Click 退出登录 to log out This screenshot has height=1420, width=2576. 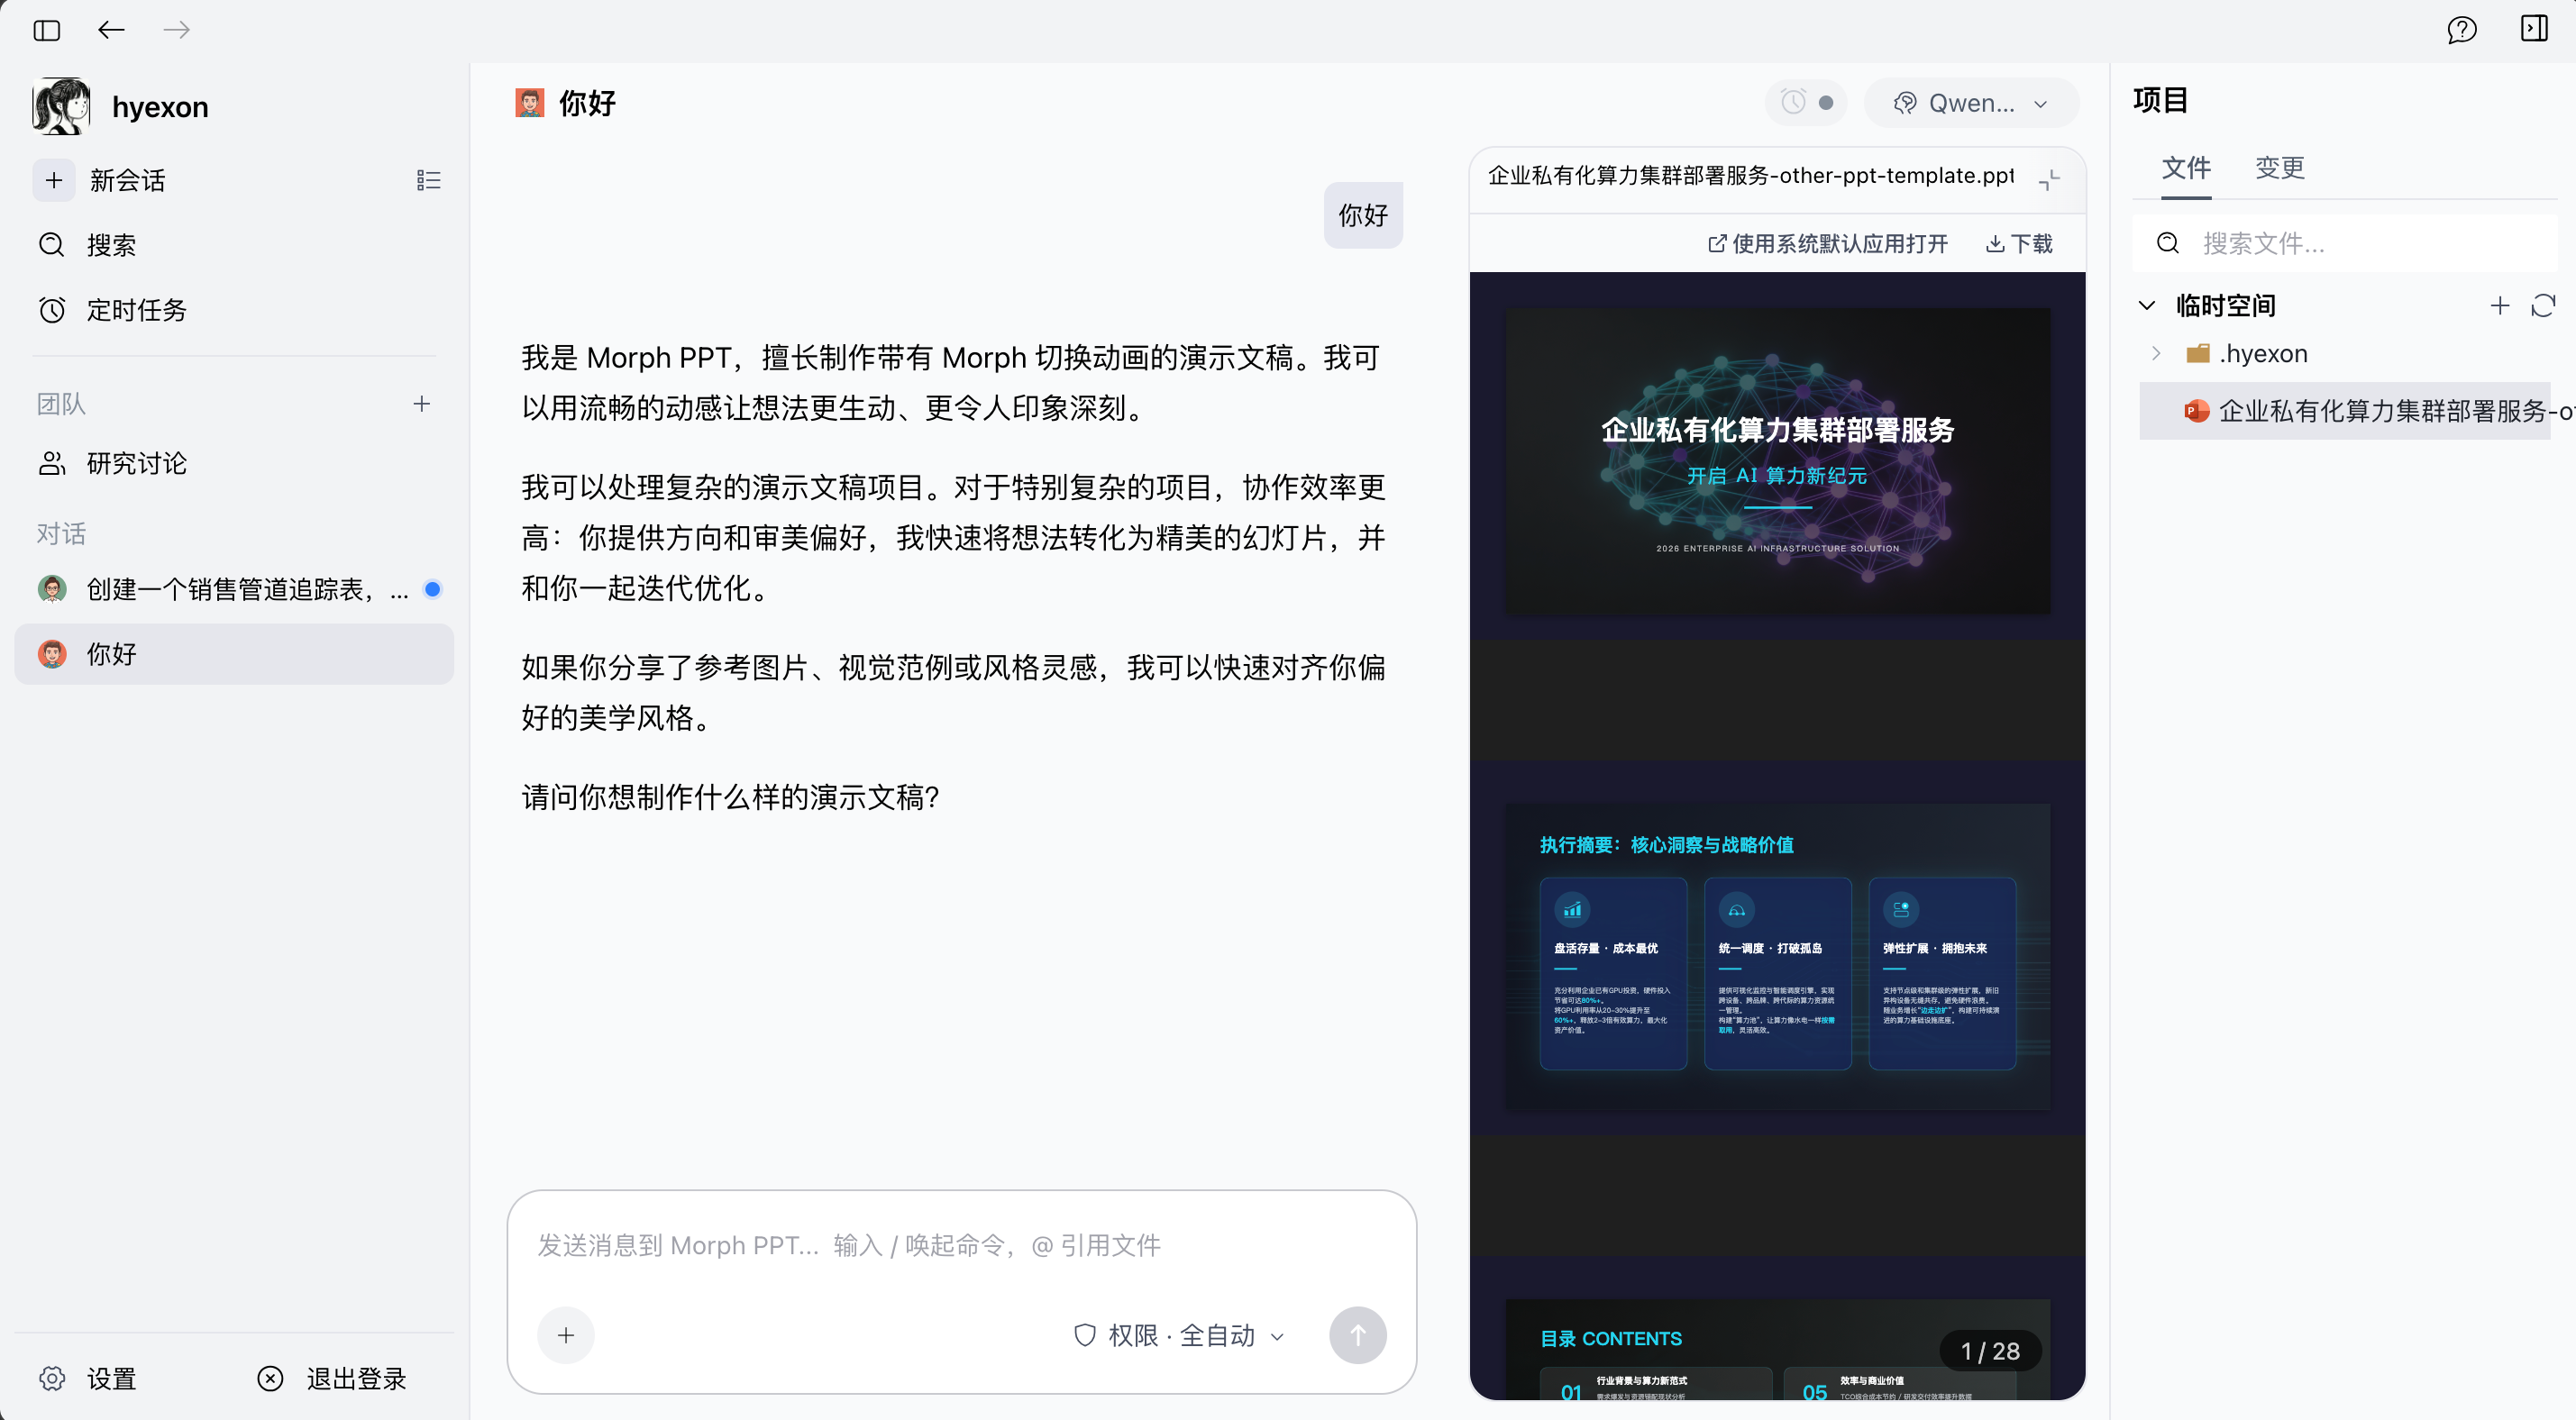332,1379
